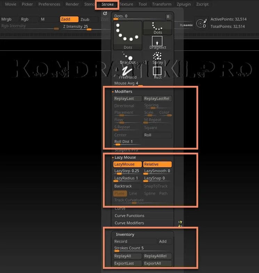This screenshot has width=259, height=273.
Task: Click the small yellow figure icon
Action: point(180,224)
